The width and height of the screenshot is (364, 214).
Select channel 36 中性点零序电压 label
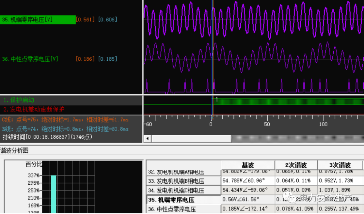coord(30,59)
